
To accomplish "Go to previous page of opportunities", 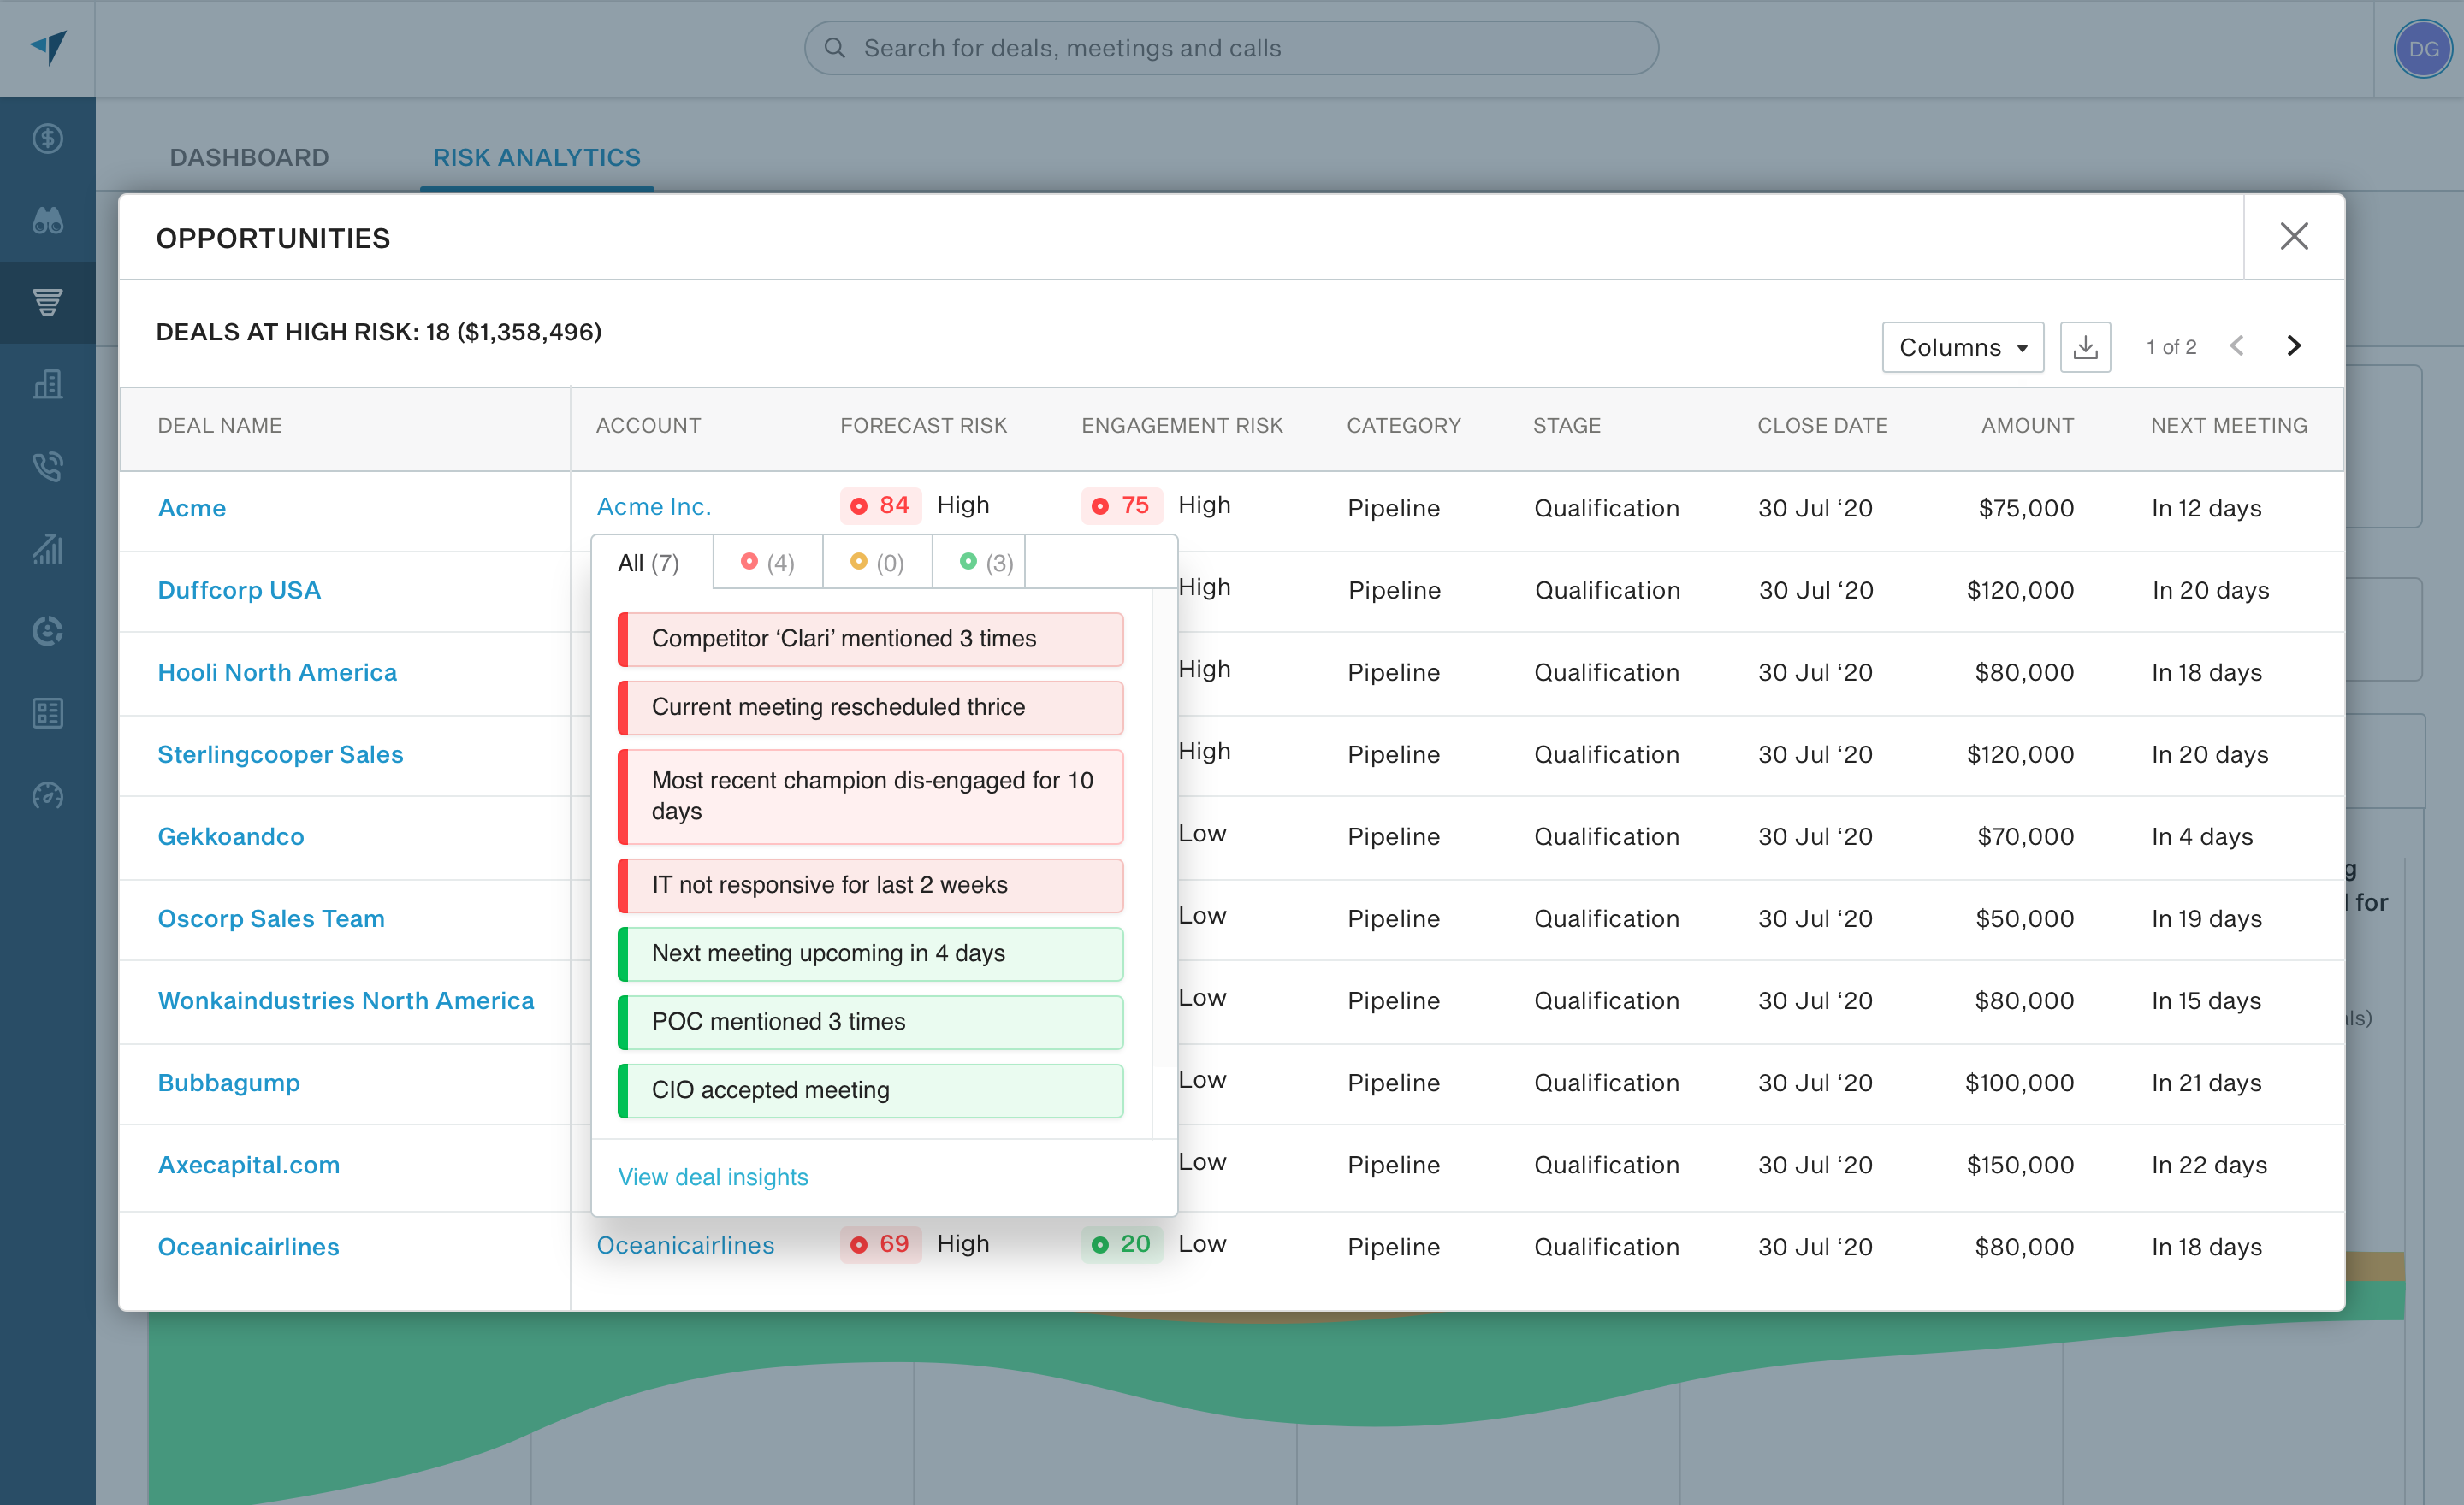I will pos(2237,345).
